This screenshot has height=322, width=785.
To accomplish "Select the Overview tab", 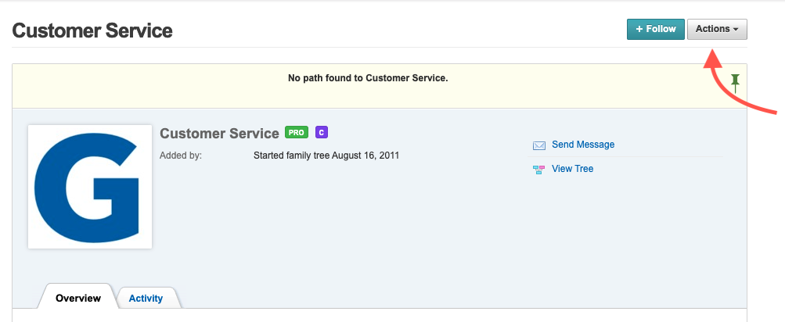I will coord(78,299).
